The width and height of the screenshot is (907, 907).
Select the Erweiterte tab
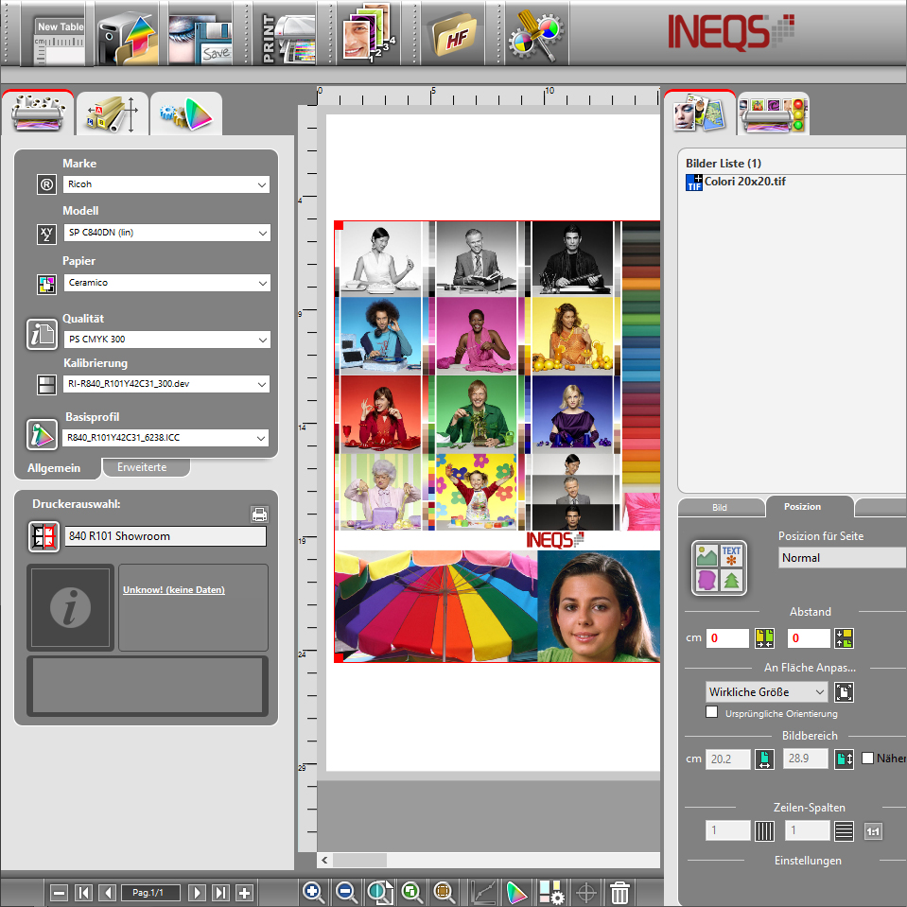(x=142, y=467)
